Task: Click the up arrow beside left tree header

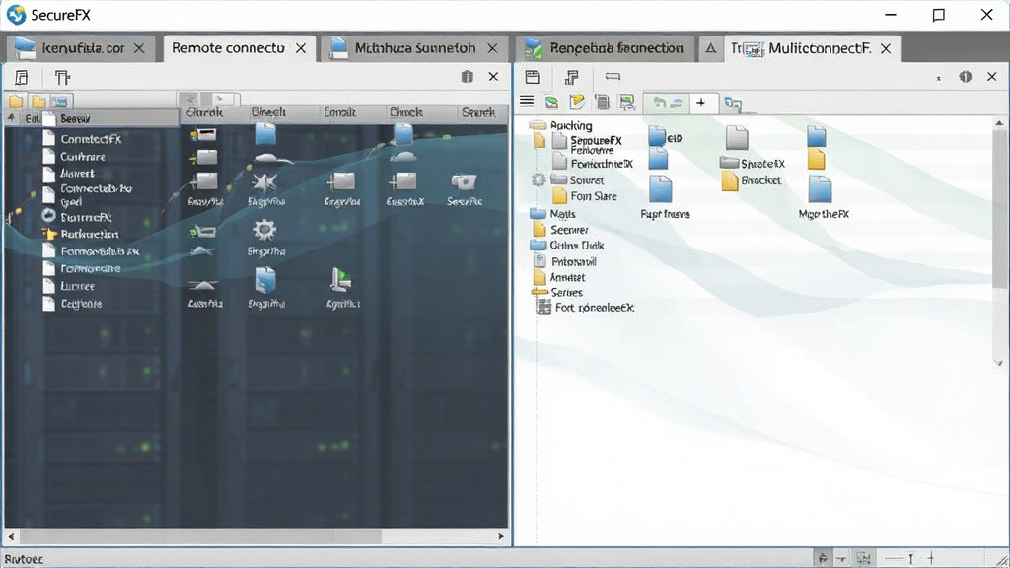Action: coord(12,118)
